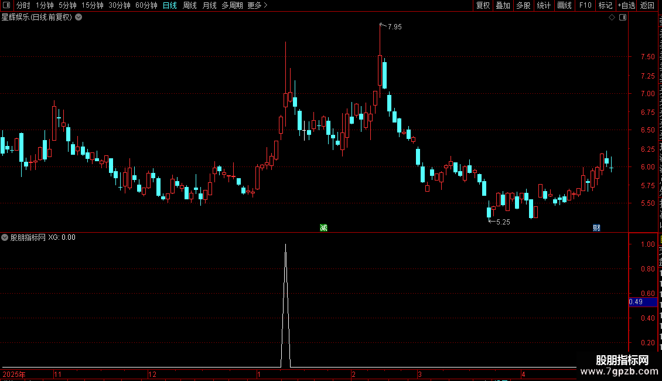
Task: Switch to 分时 intraday view
Action: click(23, 5)
